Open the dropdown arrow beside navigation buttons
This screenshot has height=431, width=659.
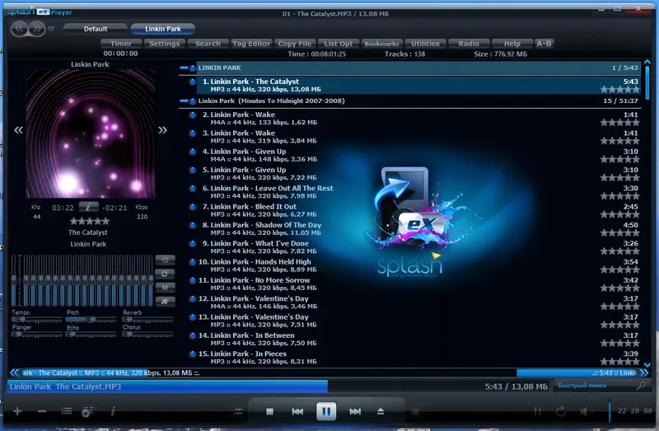coord(51,29)
